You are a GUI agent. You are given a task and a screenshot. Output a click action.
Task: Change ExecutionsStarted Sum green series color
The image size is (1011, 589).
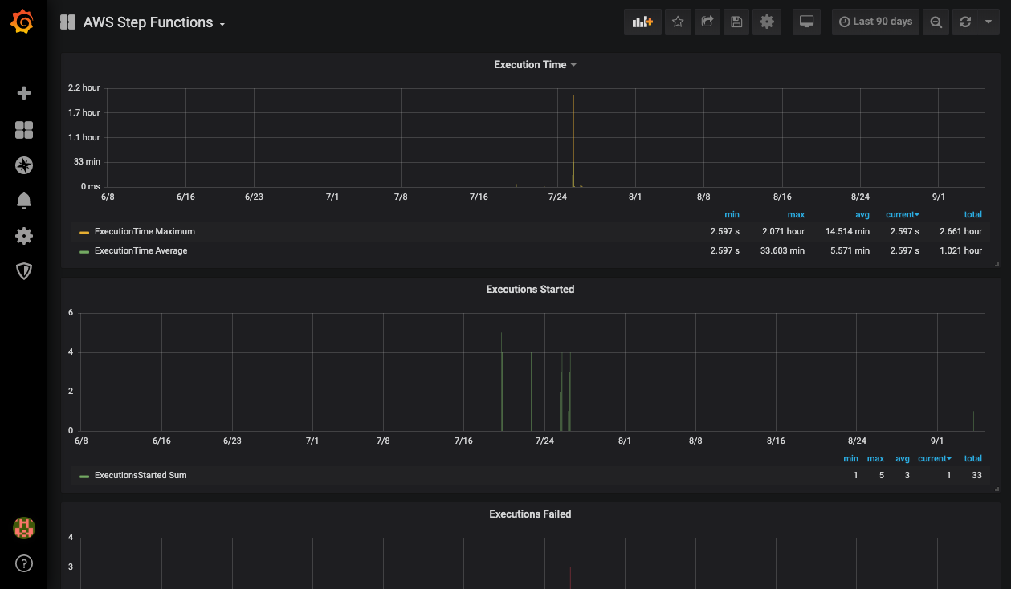pos(84,476)
